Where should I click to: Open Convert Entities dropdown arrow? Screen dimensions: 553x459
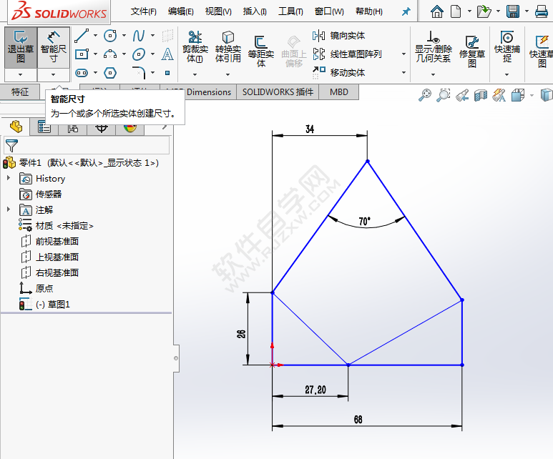tap(227, 74)
